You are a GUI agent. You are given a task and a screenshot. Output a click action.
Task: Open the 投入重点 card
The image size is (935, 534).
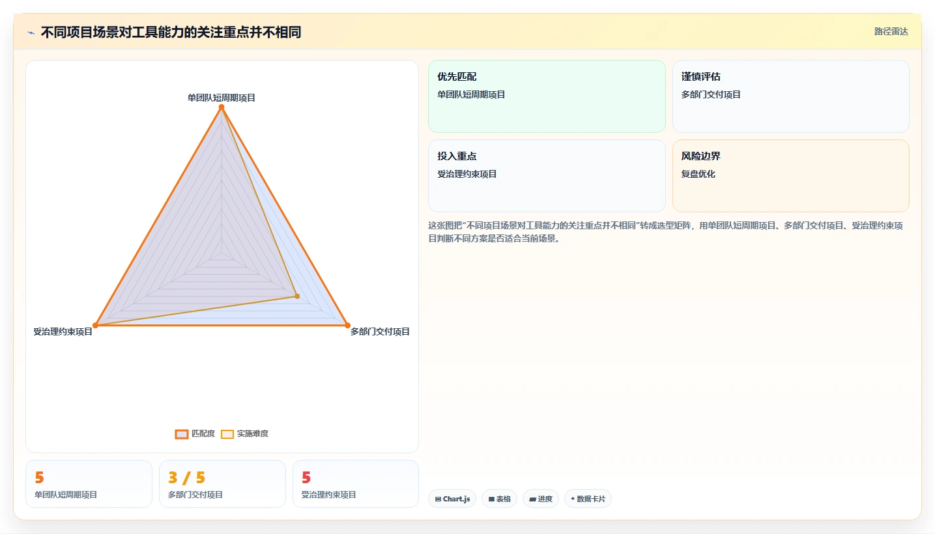(547, 176)
